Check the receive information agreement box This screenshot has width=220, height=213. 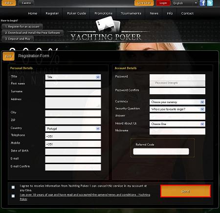(x=13, y=187)
